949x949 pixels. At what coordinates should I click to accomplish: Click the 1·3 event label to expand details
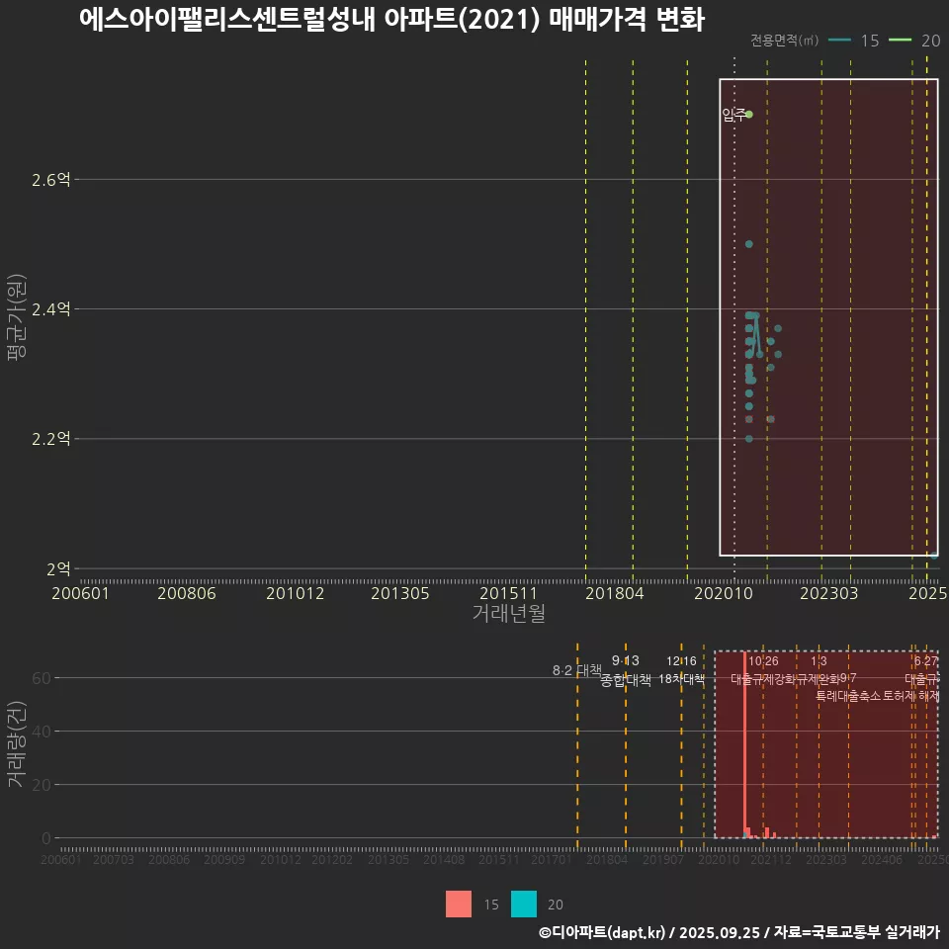[x=819, y=660]
